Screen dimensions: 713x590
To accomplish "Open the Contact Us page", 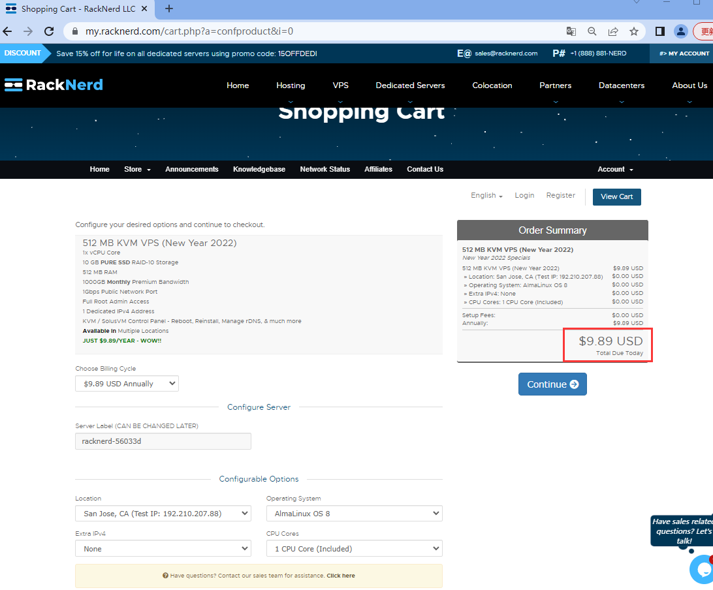I will pyautogui.click(x=425, y=169).
